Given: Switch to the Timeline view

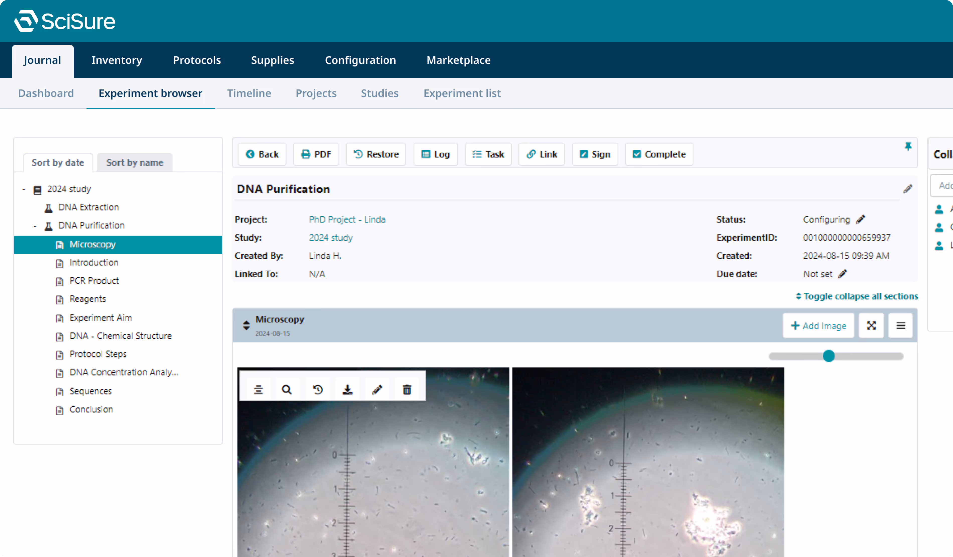Looking at the screenshot, I should tap(249, 93).
